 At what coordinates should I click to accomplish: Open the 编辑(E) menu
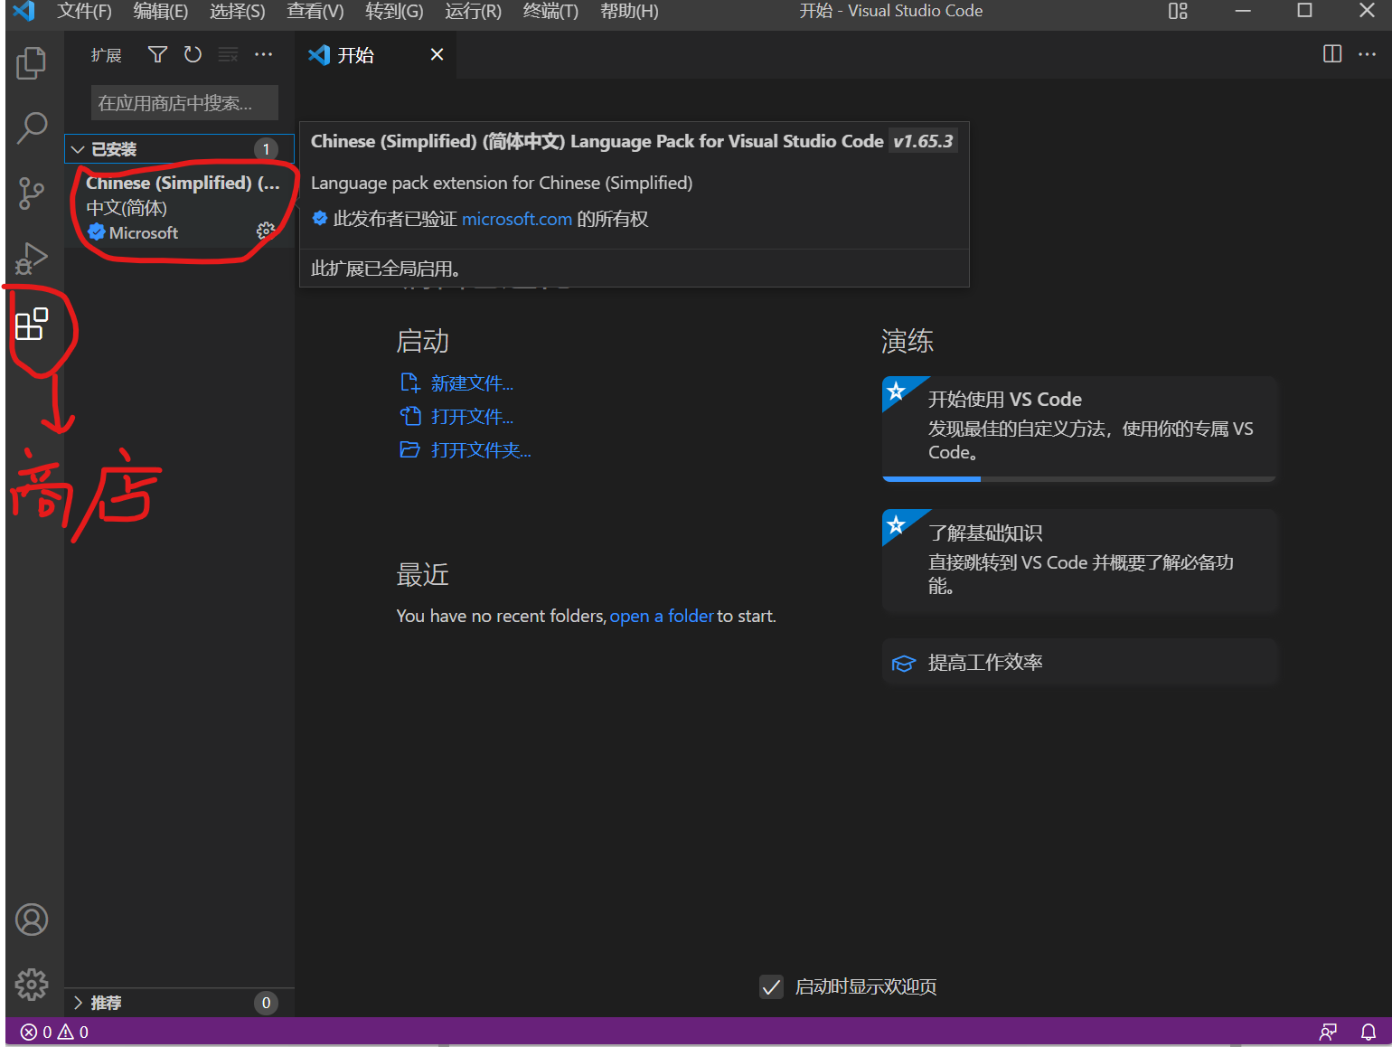pyautogui.click(x=160, y=12)
